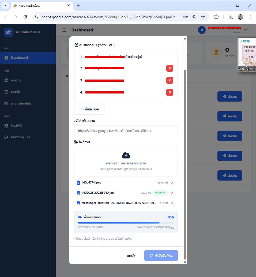Click the upload progress bar
256x277 pixels.
pos(126,222)
